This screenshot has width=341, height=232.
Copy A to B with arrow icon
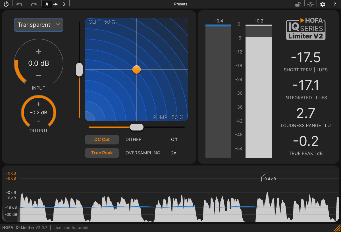(x=55, y=4)
